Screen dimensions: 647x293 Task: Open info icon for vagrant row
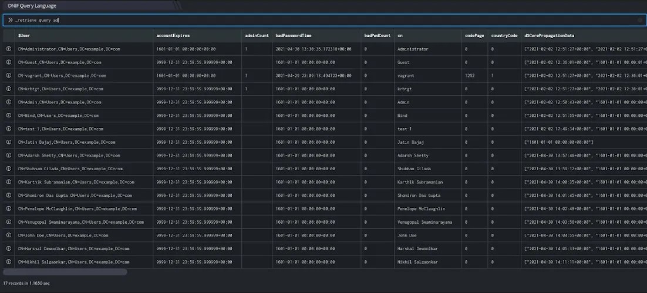pos(9,76)
